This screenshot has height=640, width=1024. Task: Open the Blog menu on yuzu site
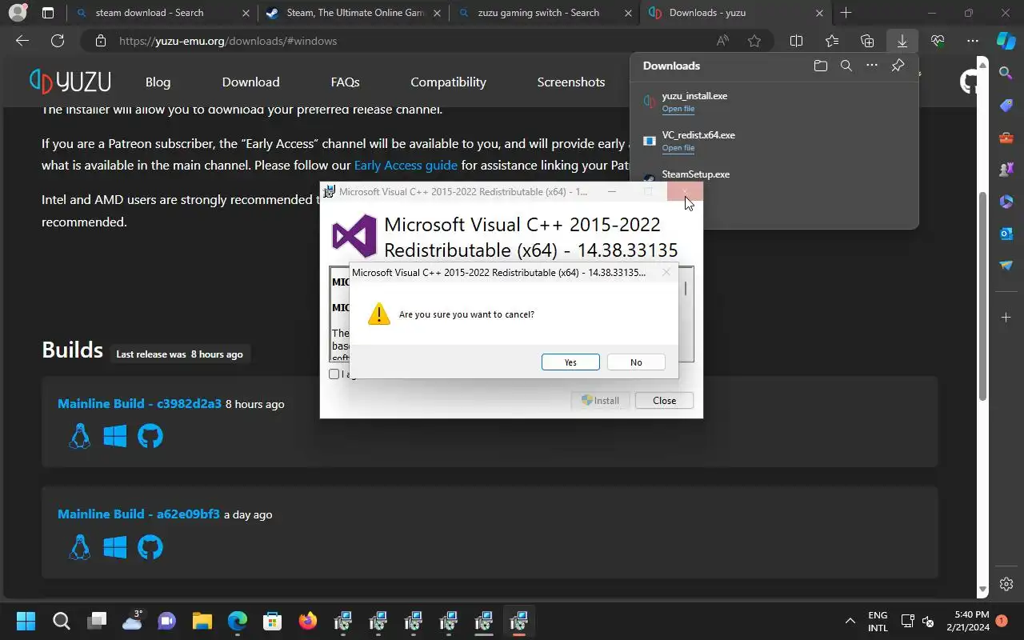pos(158,82)
